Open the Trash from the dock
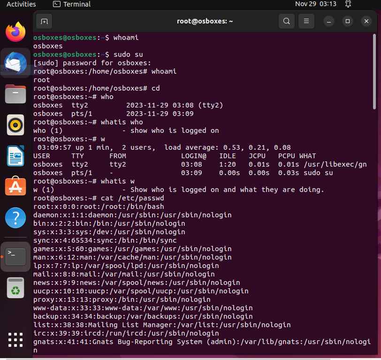This screenshot has height=360, width=381. tap(15, 288)
